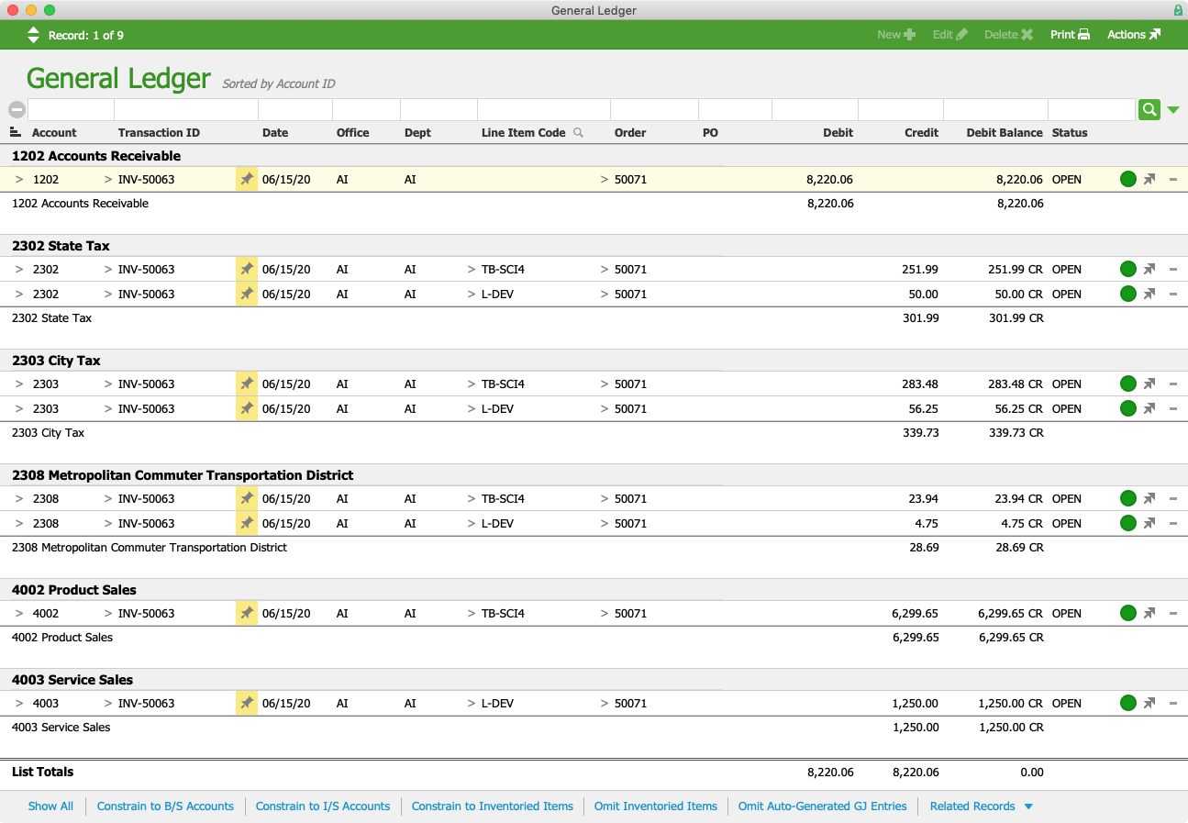This screenshot has height=823, width=1188.
Task: Click the 4003 Service Sales group heading
Action: tap(72, 680)
